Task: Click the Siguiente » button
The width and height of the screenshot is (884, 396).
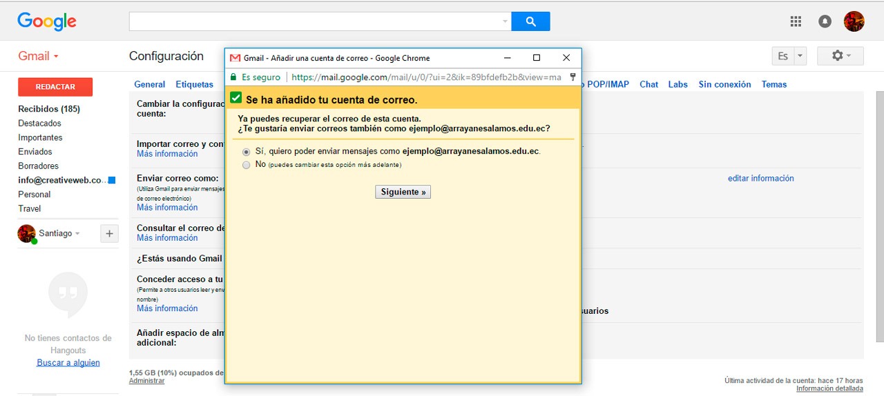Action: pos(403,192)
